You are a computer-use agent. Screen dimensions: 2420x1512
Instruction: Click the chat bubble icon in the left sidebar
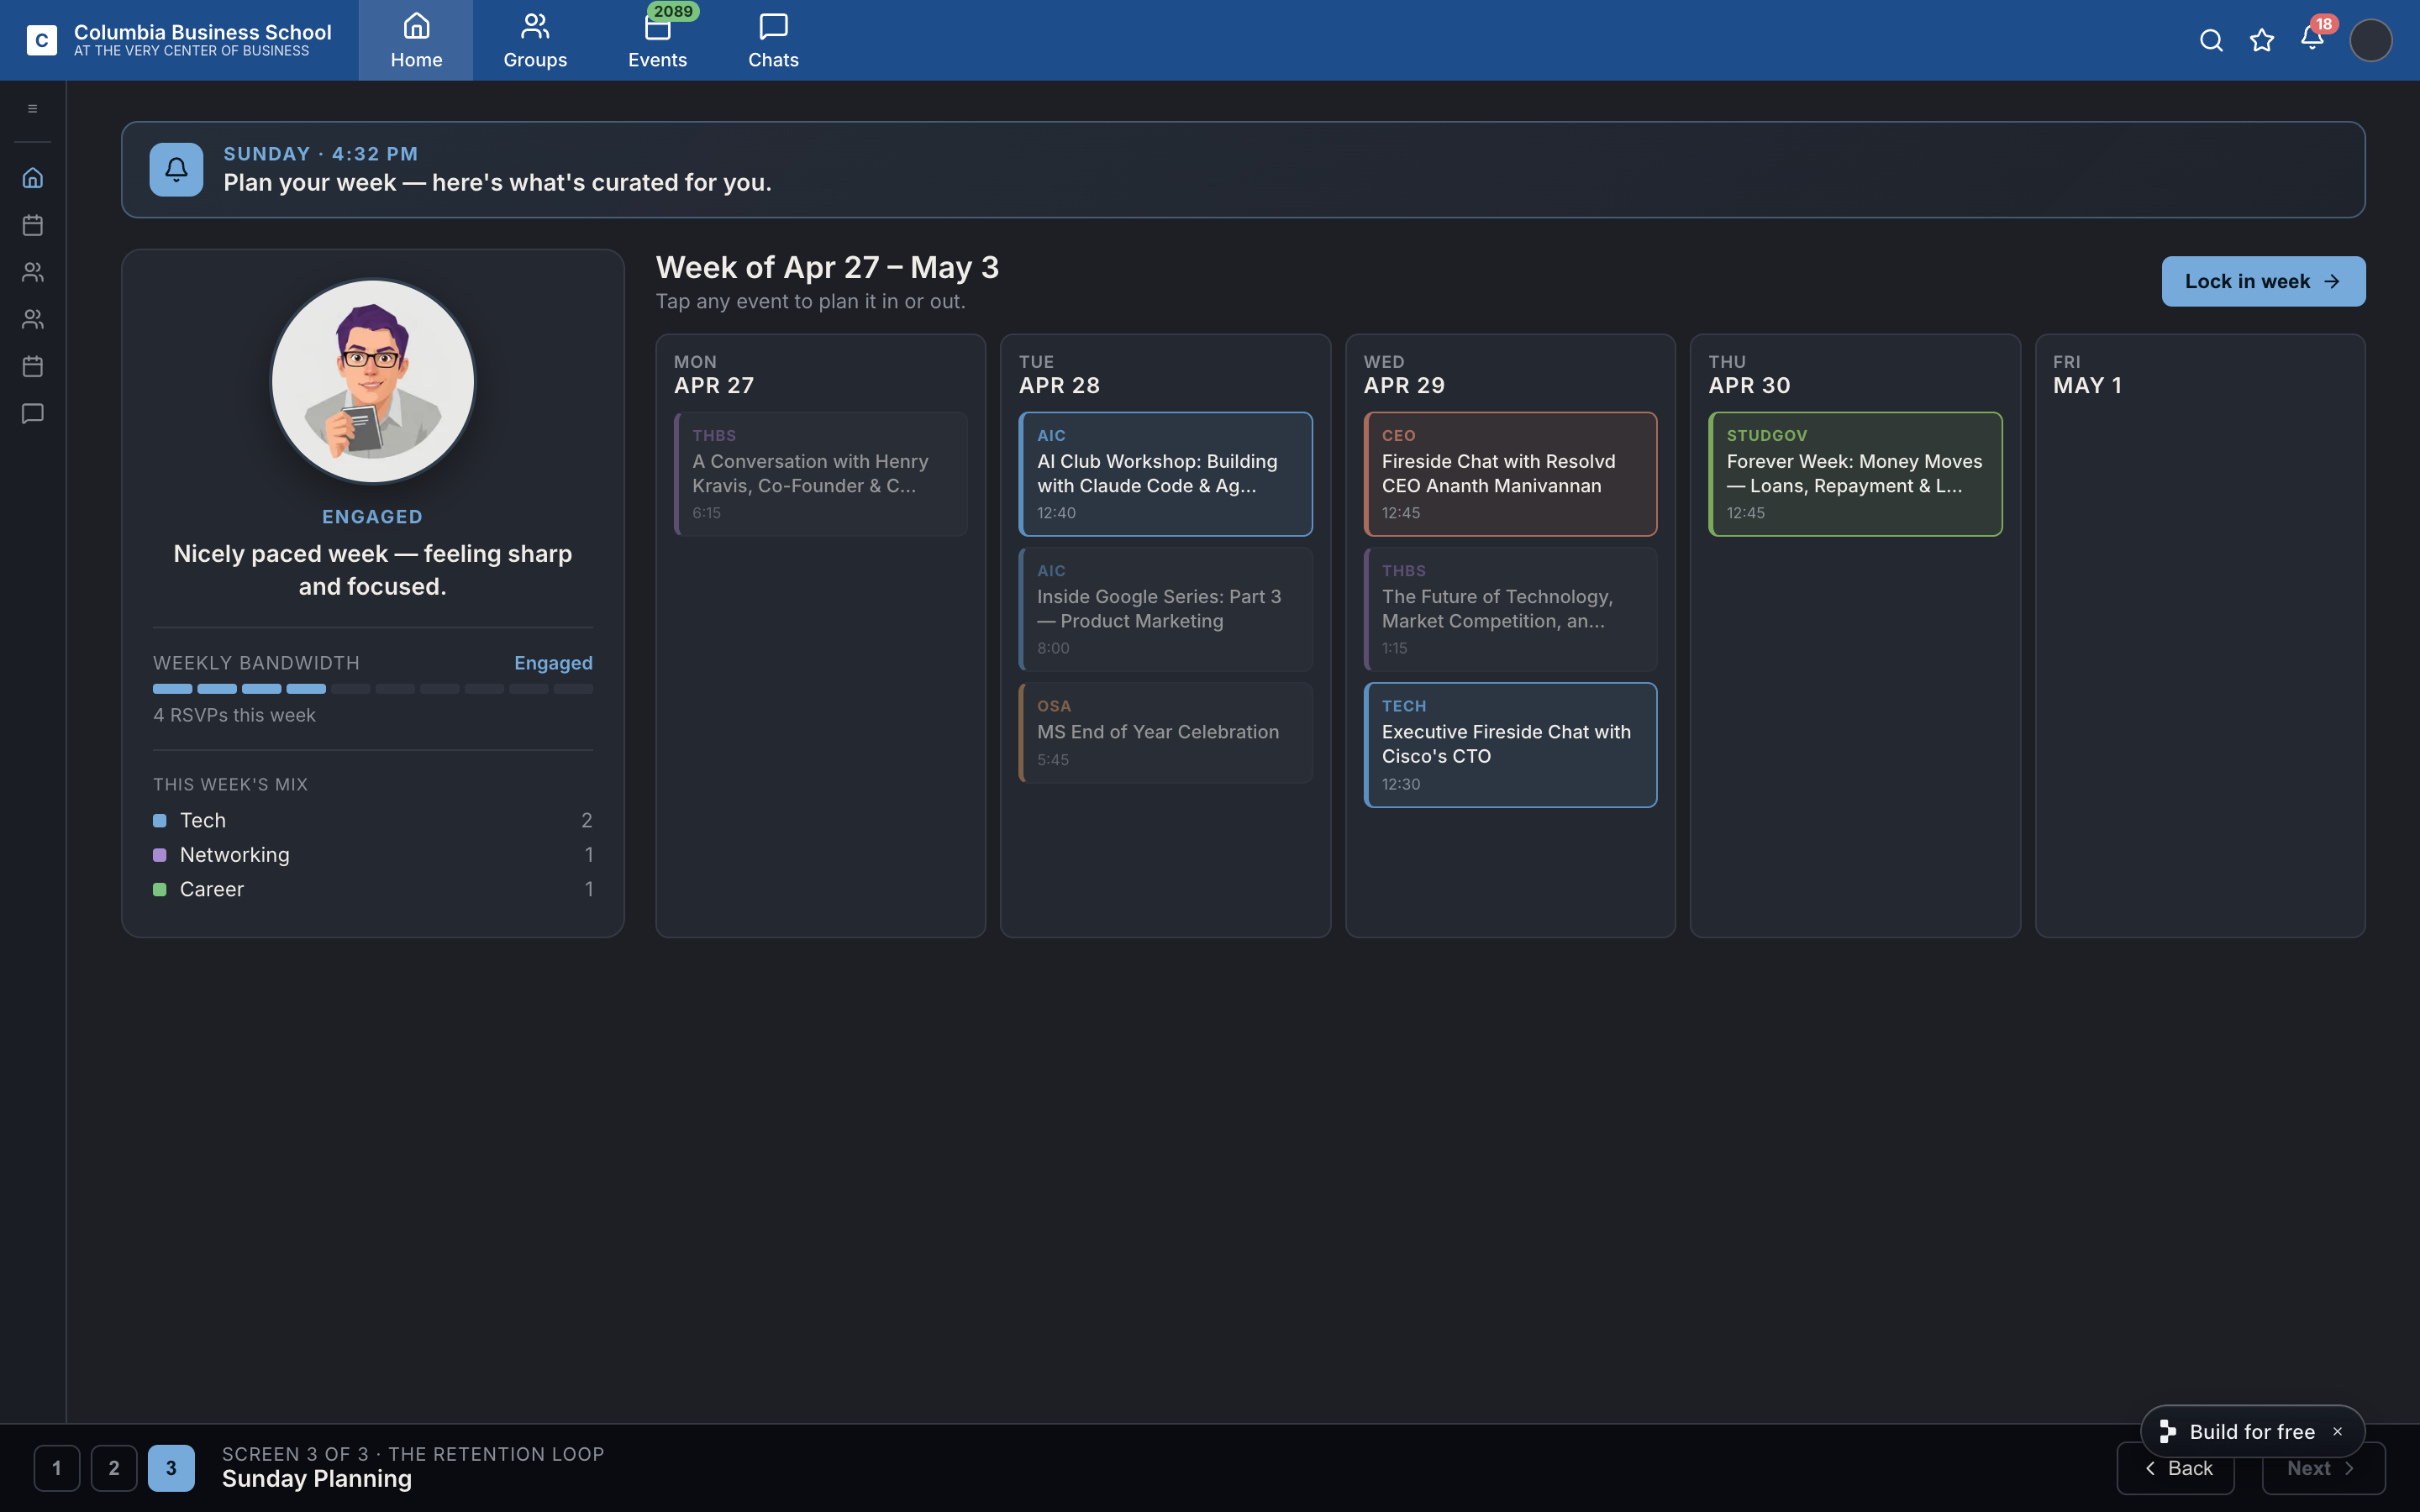click(32, 413)
